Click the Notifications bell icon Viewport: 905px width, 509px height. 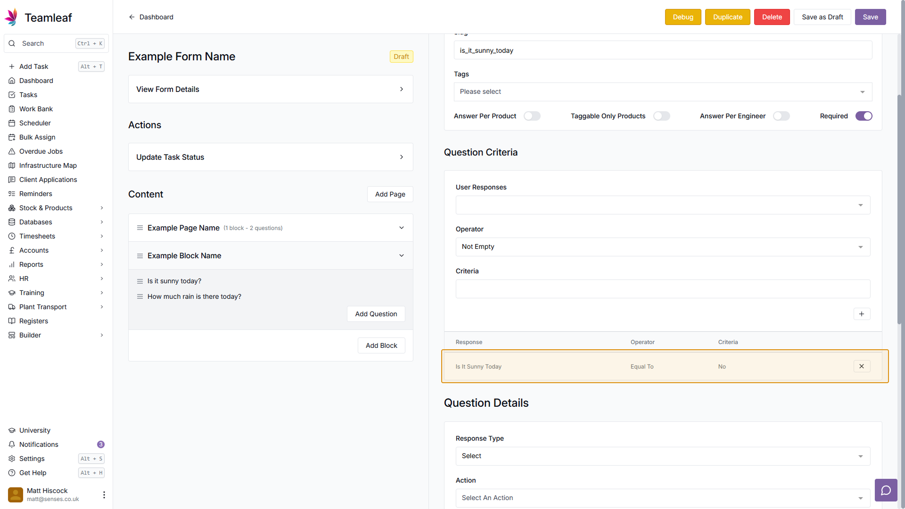coord(12,444)
